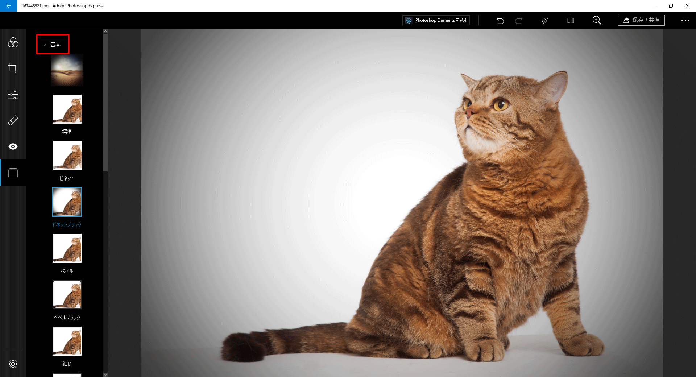Select the Spot Heal bandage tool
This screenshot has height=377, width=696.
pyautogui.click(x=13, y=120)
